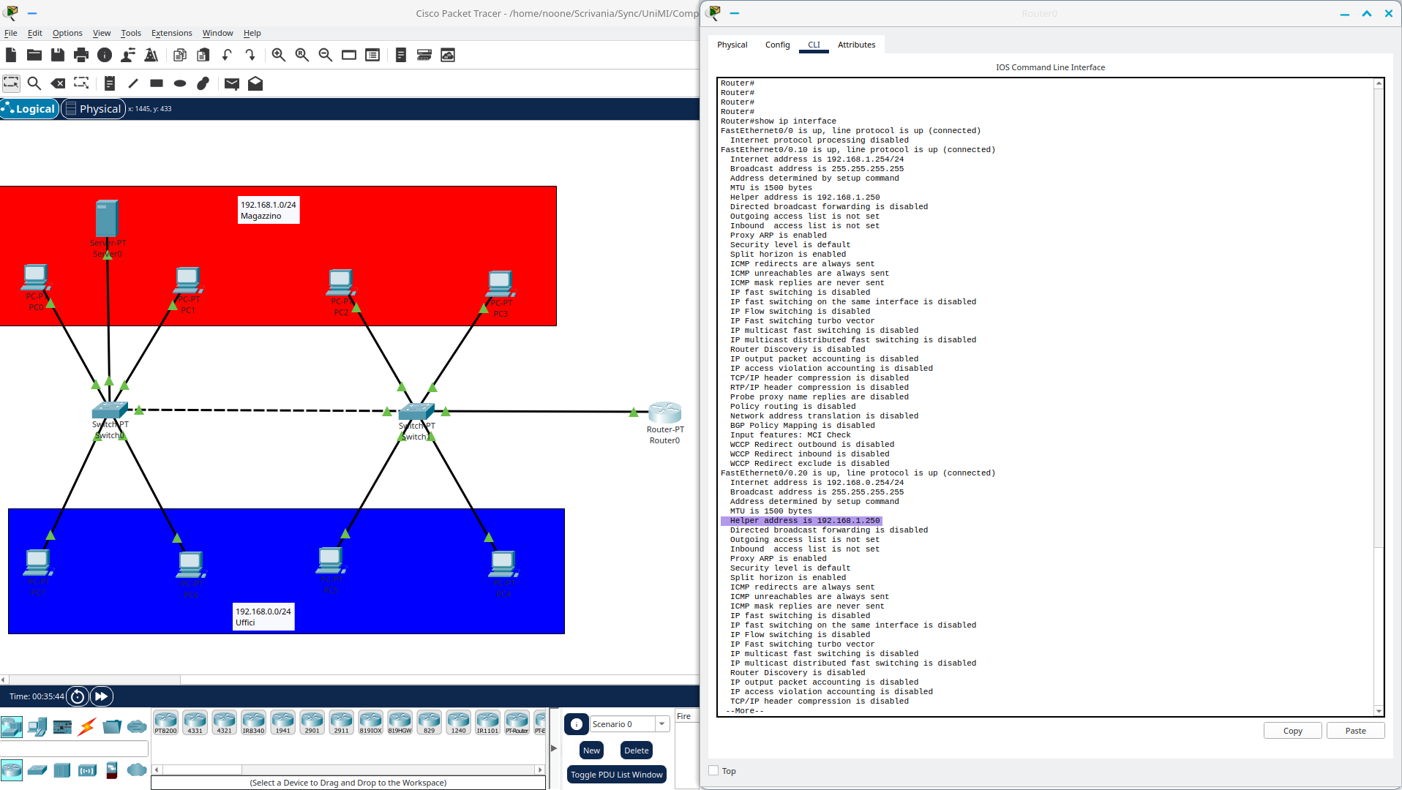
Task: Switch to Config tab in Router0 window
Action: click(x=778, y=45)
